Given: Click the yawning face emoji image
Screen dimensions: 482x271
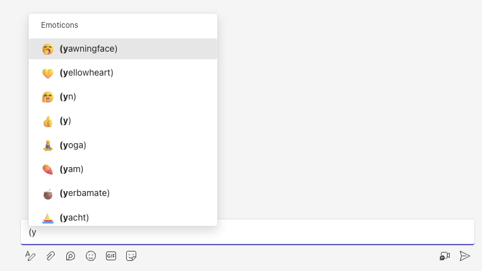Looking at the screenshot, I should (x=47, y=49).
